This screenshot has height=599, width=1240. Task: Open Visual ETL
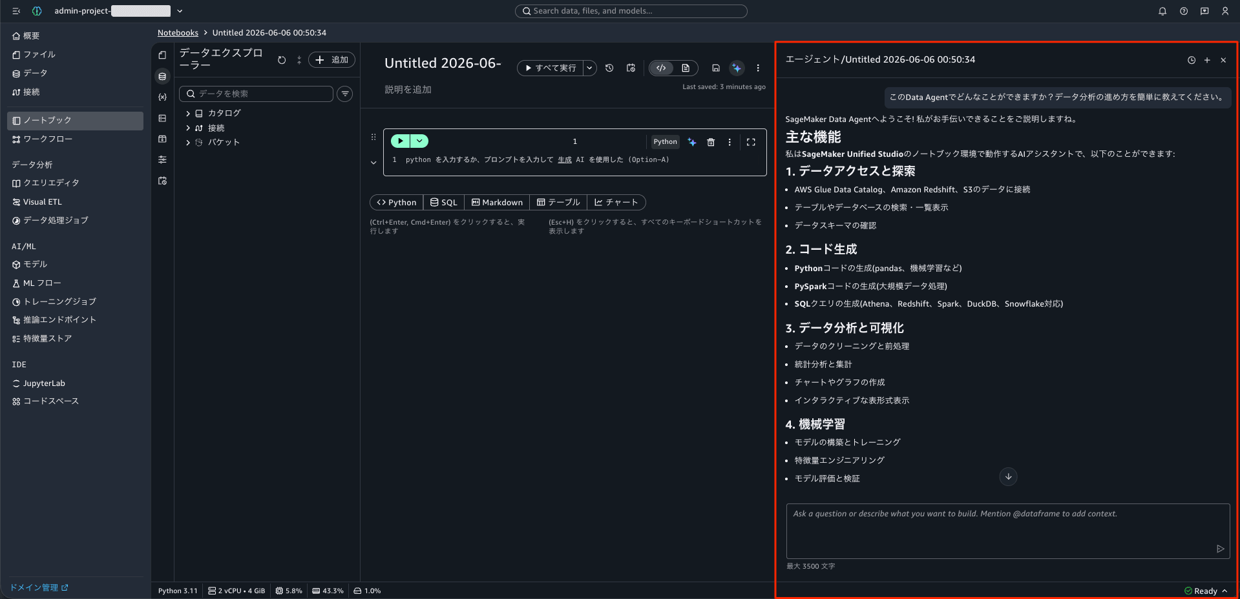pos(37,202)
